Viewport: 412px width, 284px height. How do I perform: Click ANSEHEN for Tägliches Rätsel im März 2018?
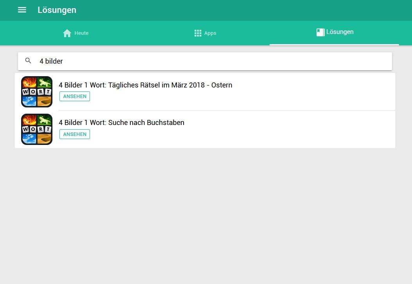point(75,96)
